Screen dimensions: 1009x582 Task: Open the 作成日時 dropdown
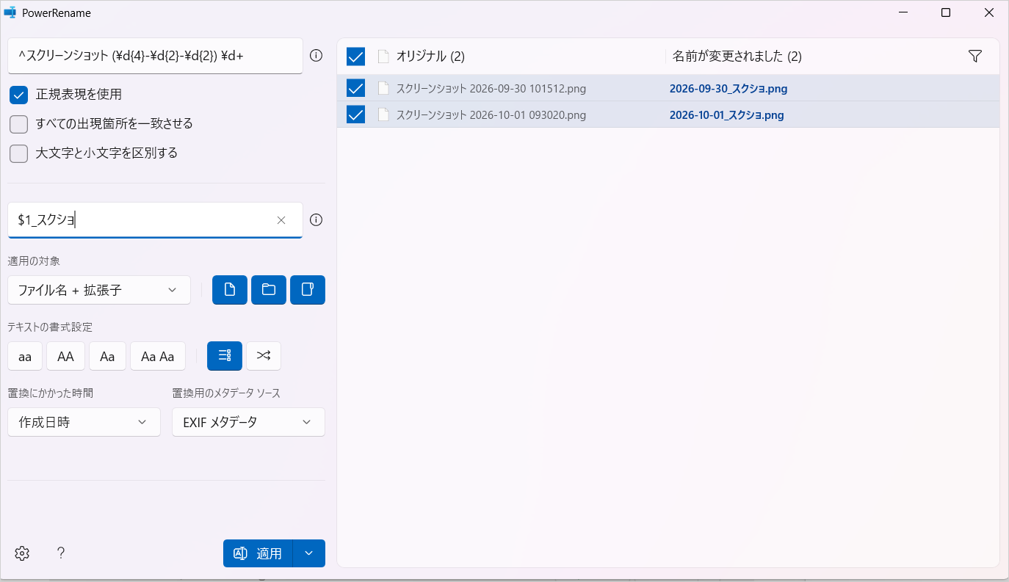pos(84,422)
